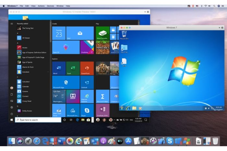Viewport: 227px width, 151px height.
Task: Launch the Minecraft tile
Action: (102, 47)
